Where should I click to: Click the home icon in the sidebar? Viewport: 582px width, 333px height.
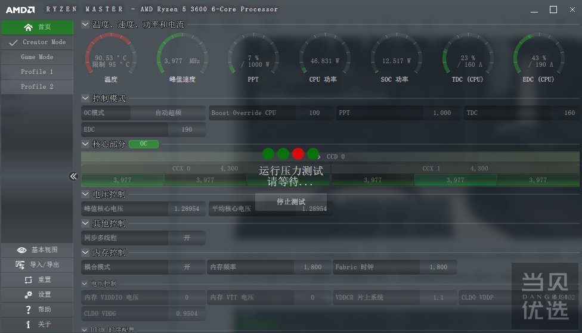tap(28, 27)
